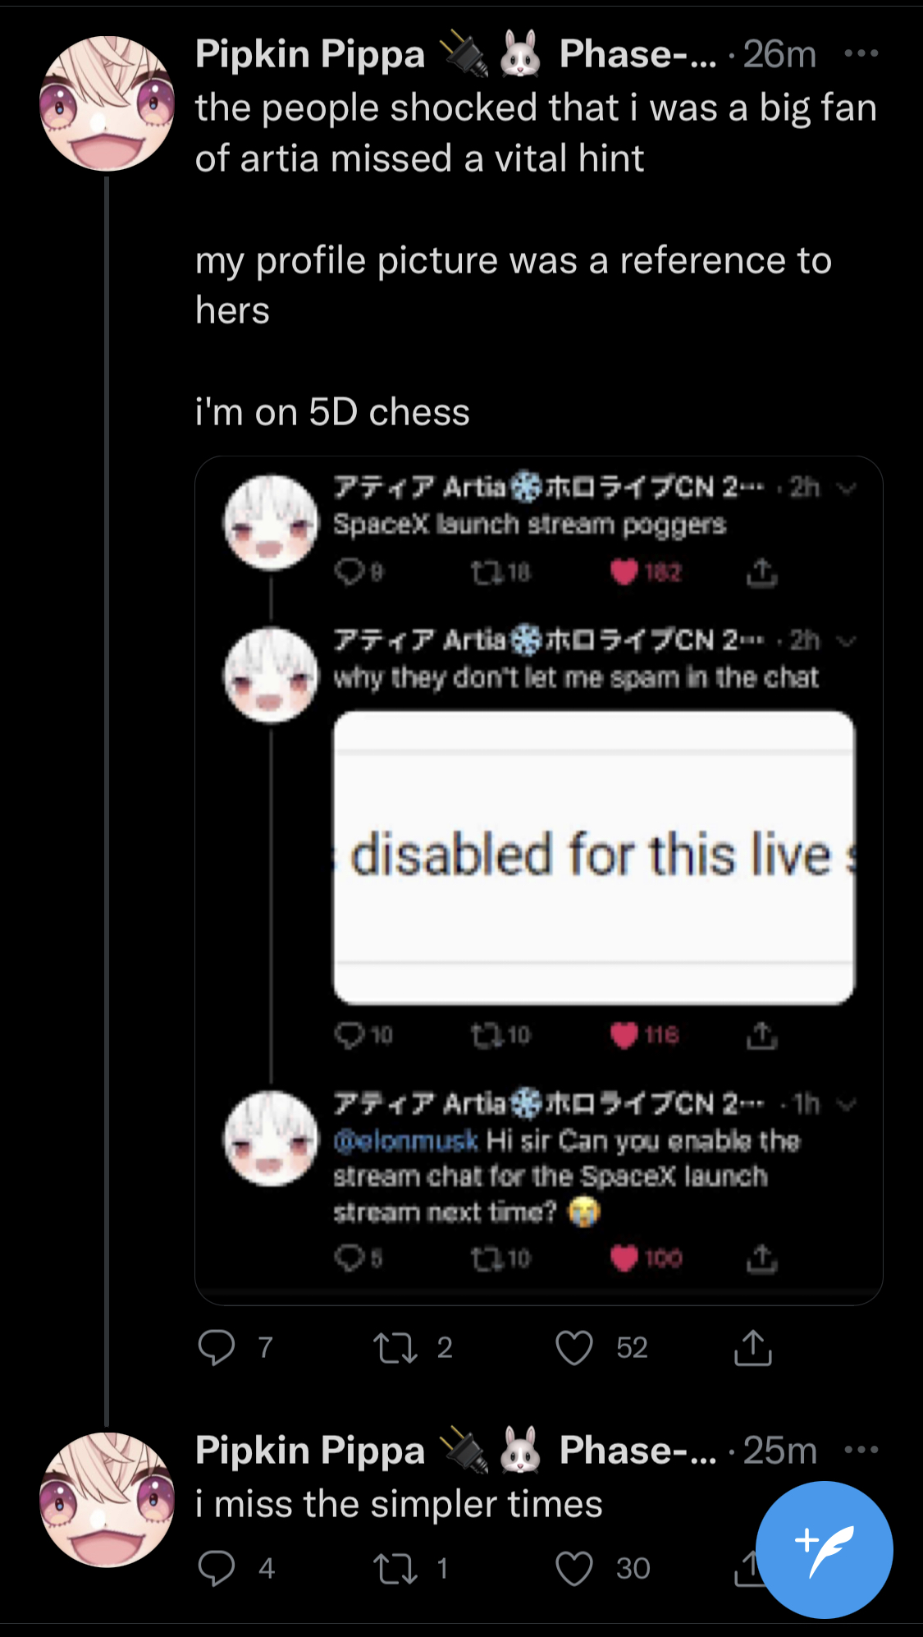Image resolution: width=923 pixels, height=1637 pixels.
Task: Compose a new tweet with floating button
Action: [824, 1550]
